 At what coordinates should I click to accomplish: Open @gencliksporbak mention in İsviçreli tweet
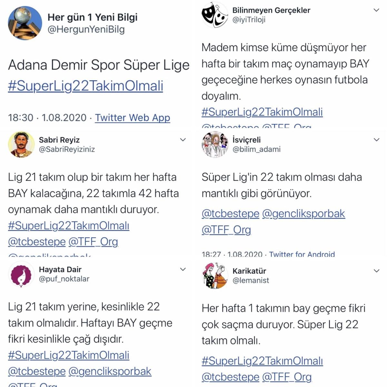click(303, 213)
